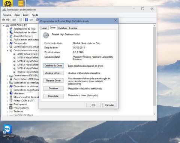Screen dimensions: 180x143
Task: Click the blue help icon in toolbar
Action: coord(26,20)
